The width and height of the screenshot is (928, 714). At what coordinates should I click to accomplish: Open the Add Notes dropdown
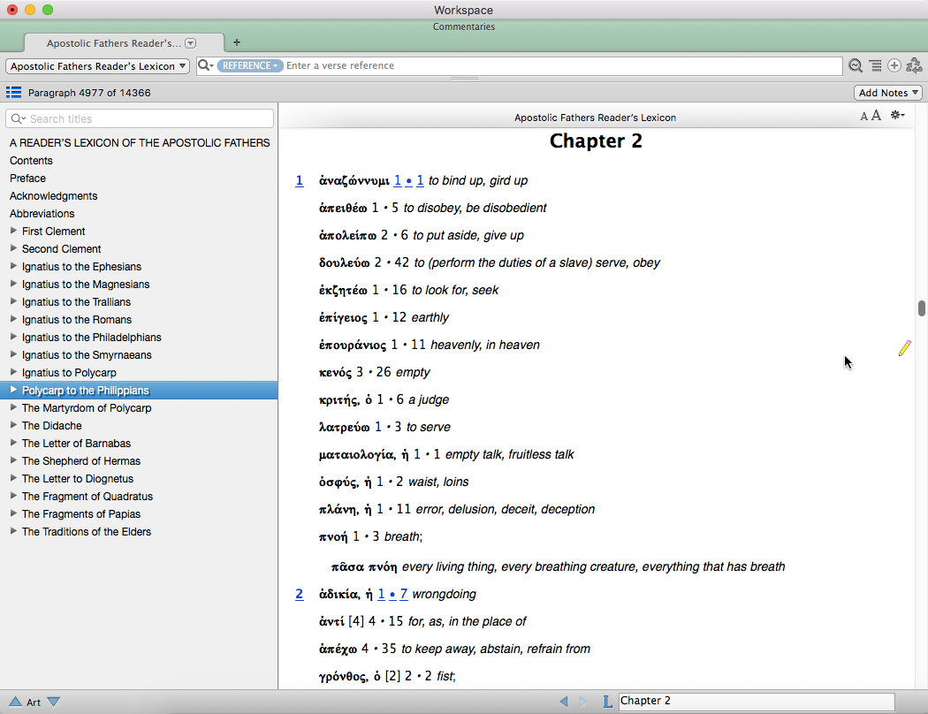coord(887,93)
